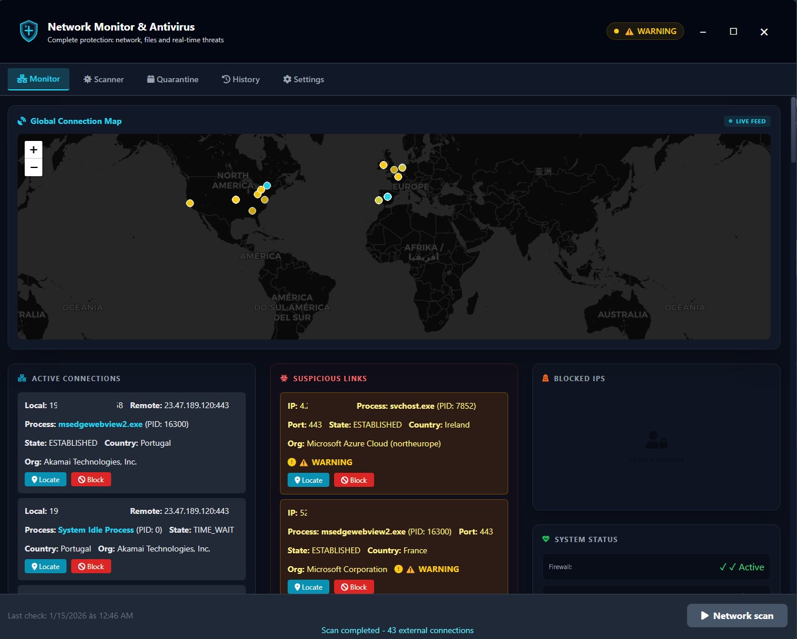Click the Global Connection Map globe icon
Image resolution: width=797 pixels, height=639 pixels.
22,121
